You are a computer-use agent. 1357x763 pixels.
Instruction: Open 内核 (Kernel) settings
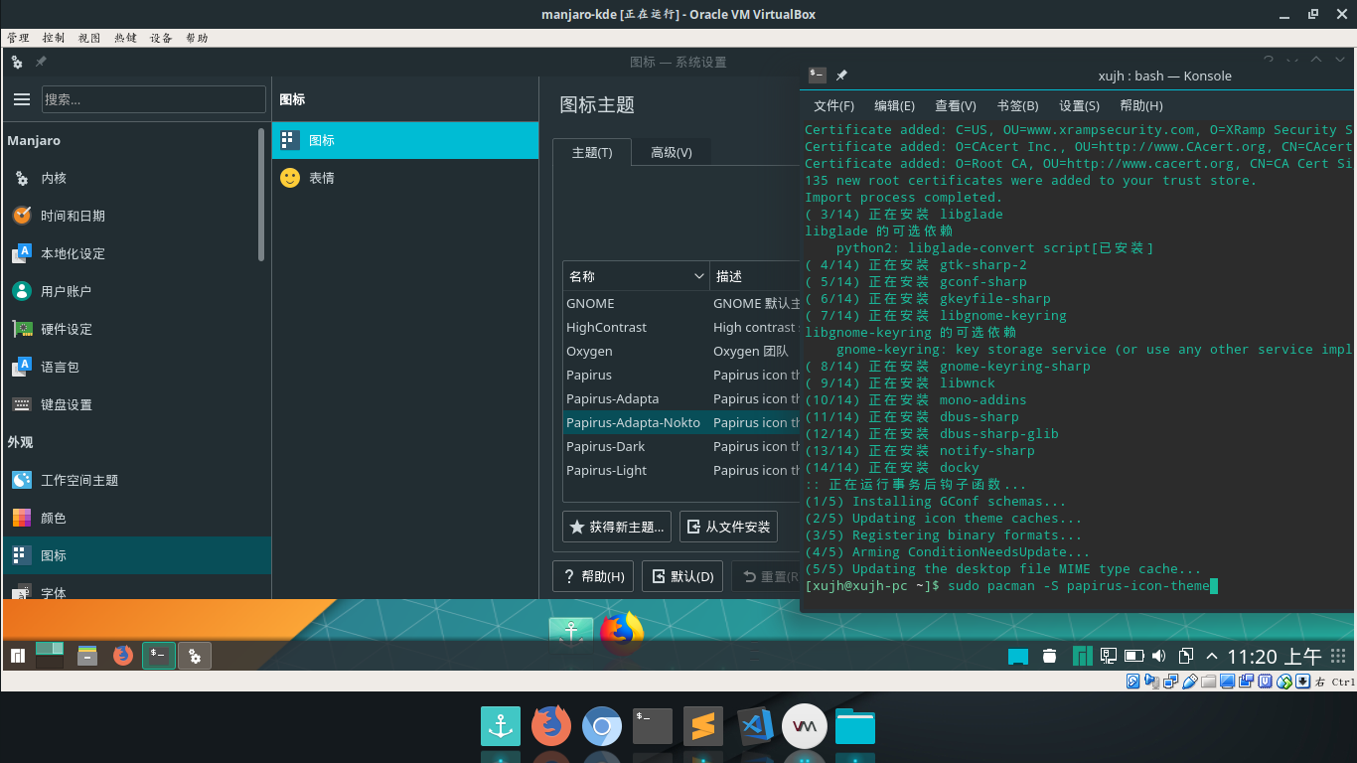135,179
